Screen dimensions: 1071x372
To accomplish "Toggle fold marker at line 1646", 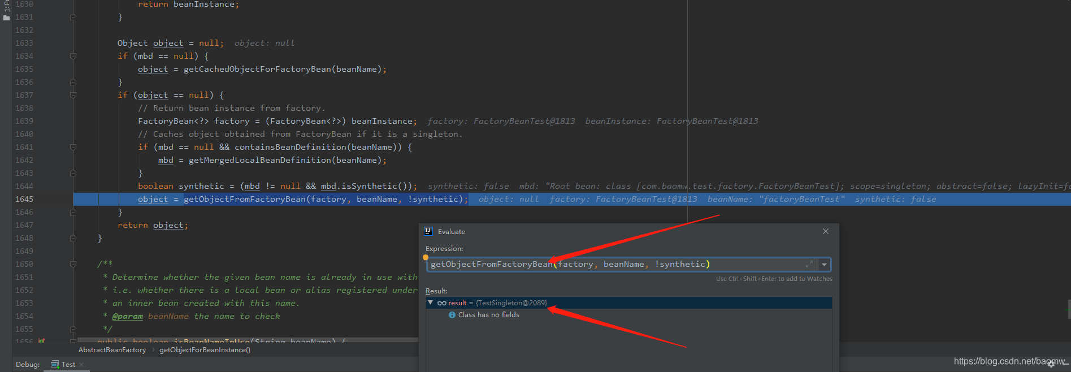I will pos(73,212).
